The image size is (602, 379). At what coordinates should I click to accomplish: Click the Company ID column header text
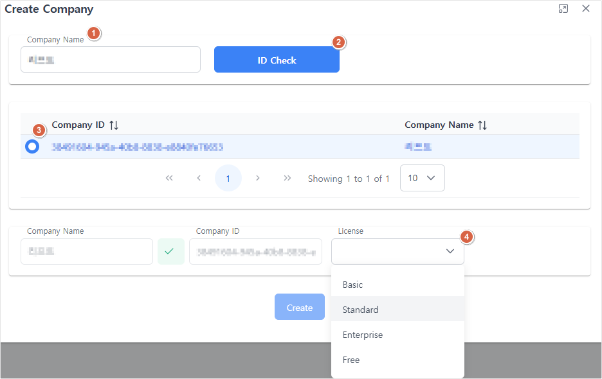coord(78,125)
